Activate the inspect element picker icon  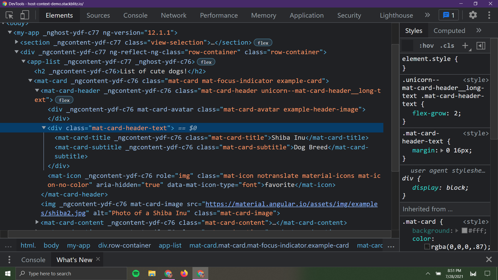(x=10, y=15)
